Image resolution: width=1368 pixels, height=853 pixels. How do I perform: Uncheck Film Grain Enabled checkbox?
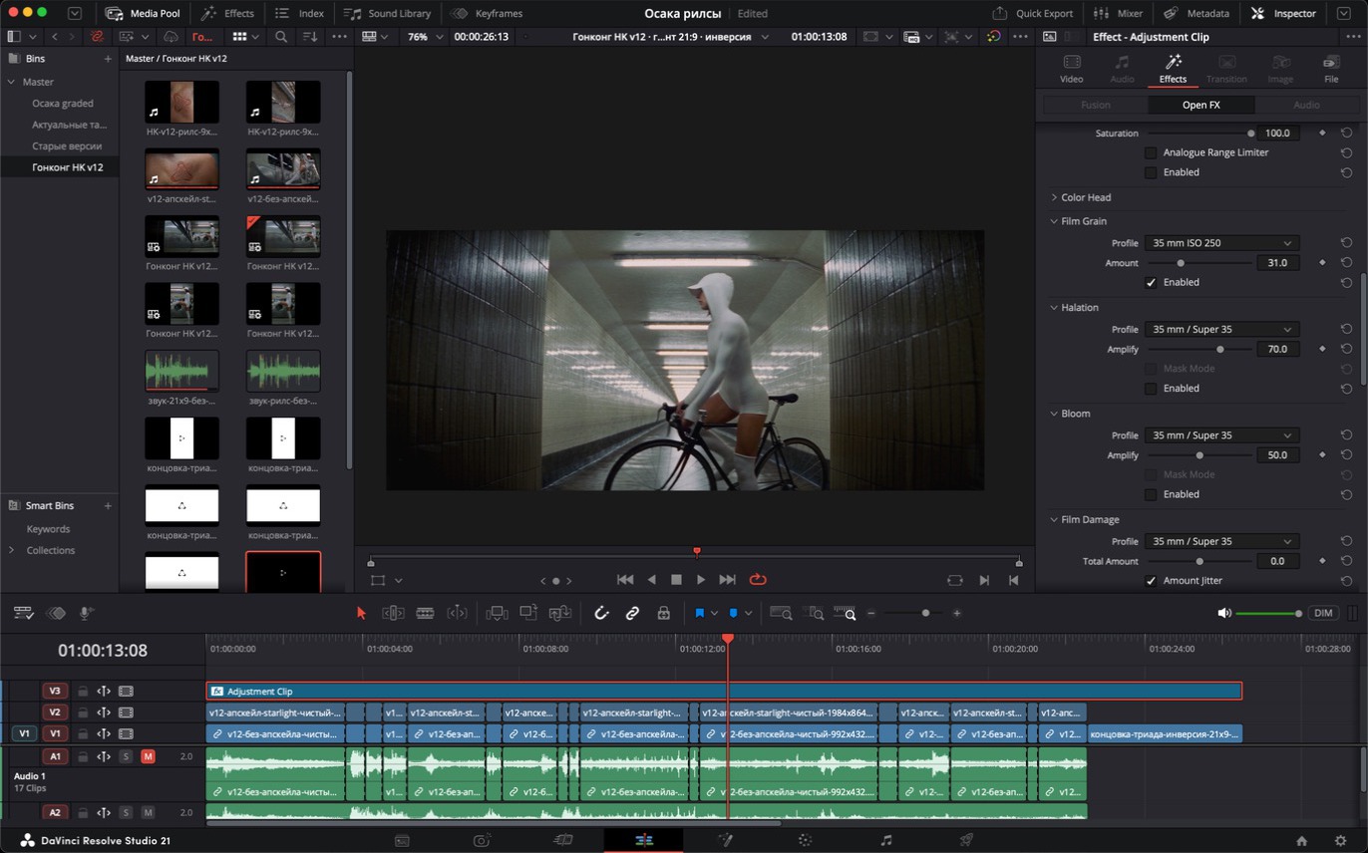[x=1151, y=282]
